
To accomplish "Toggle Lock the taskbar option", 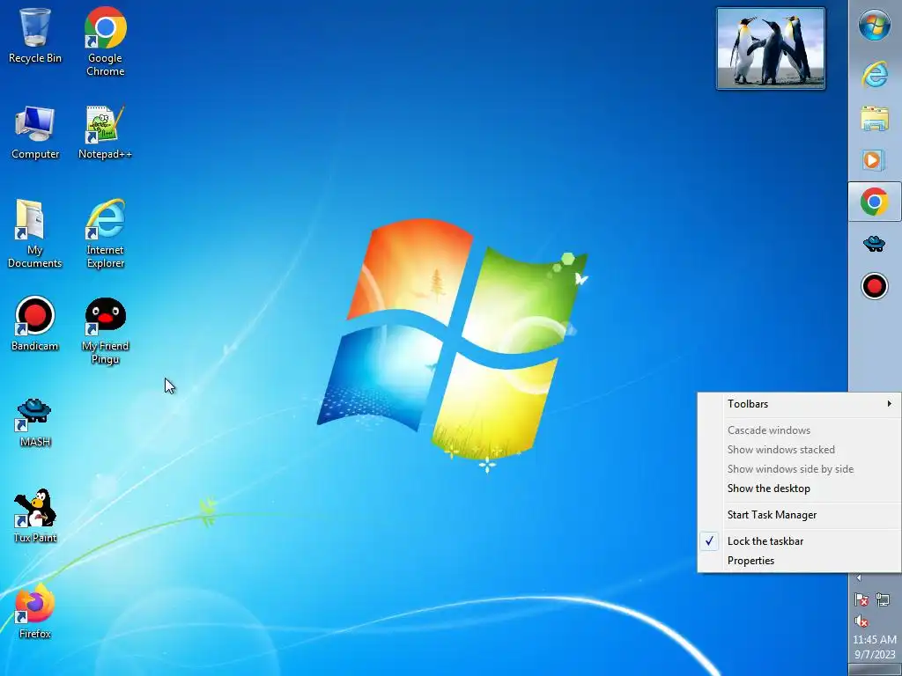I will point(799,541).
